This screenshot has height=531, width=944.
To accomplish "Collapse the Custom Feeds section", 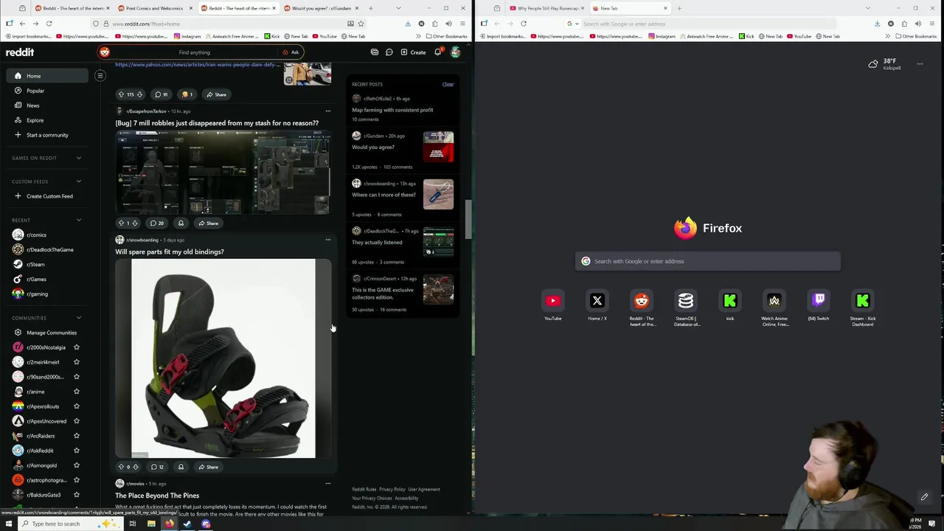I will point(79,181).
